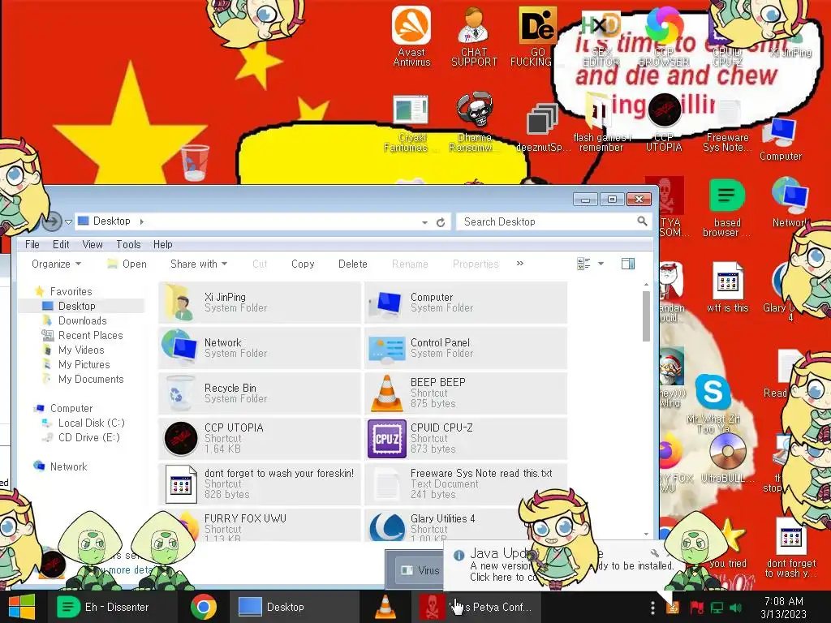Select My Documents in the sidebar
This screenshot has width=831, height=623.
coord(91,380)
